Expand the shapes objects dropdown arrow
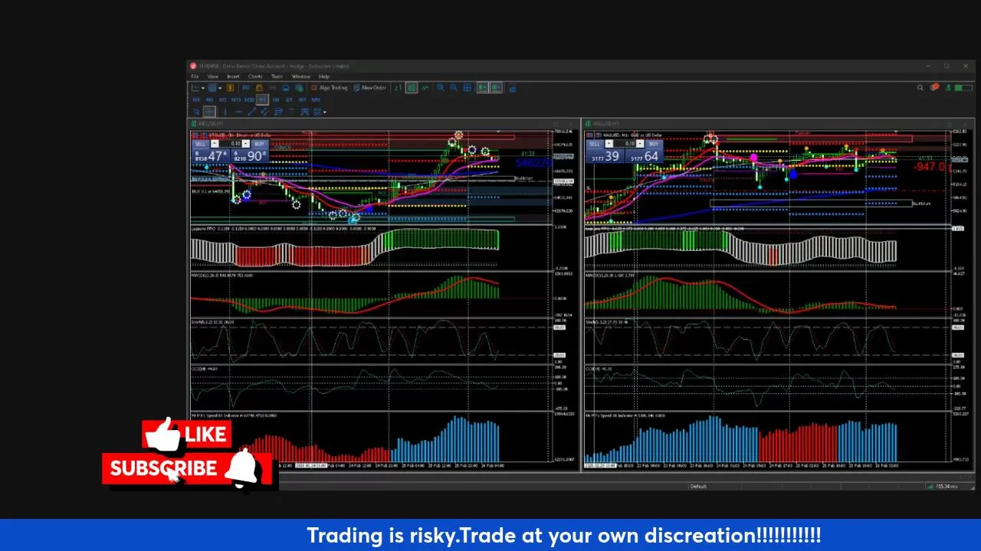The image size is (981, 551). coord(325,112)
